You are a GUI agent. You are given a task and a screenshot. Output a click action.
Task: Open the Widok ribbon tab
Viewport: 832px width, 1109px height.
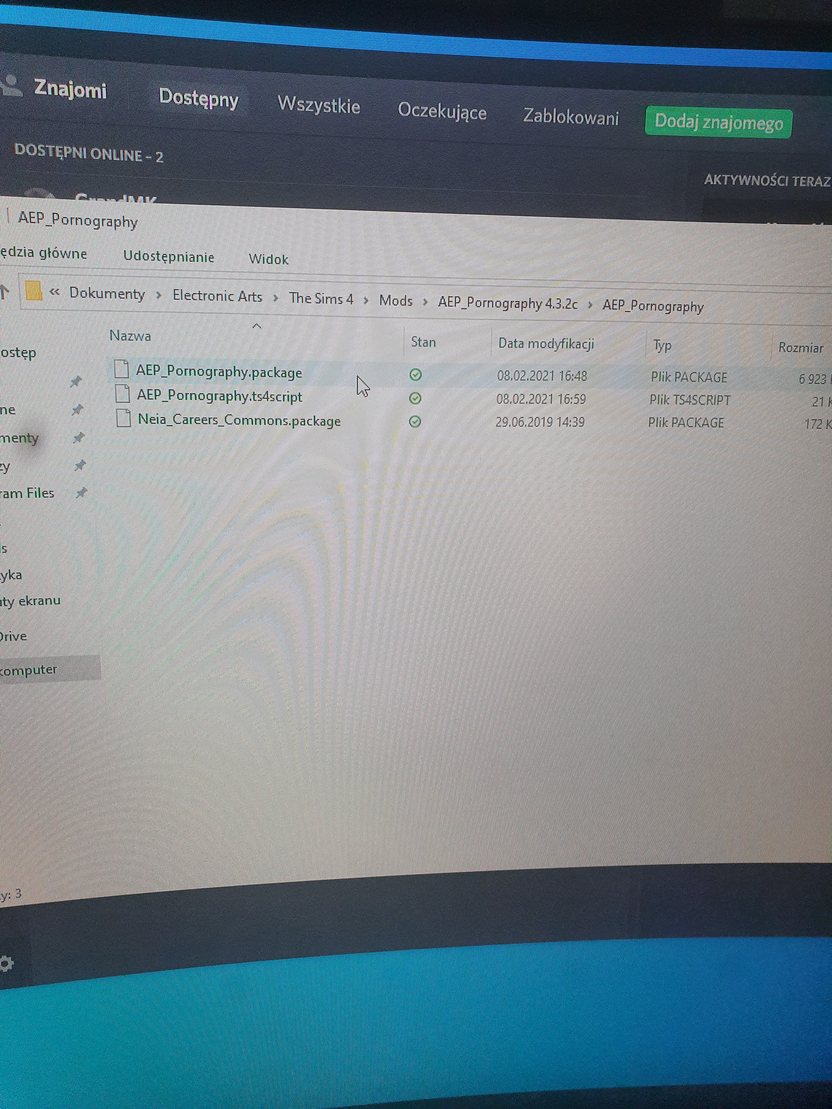[268, 259]
